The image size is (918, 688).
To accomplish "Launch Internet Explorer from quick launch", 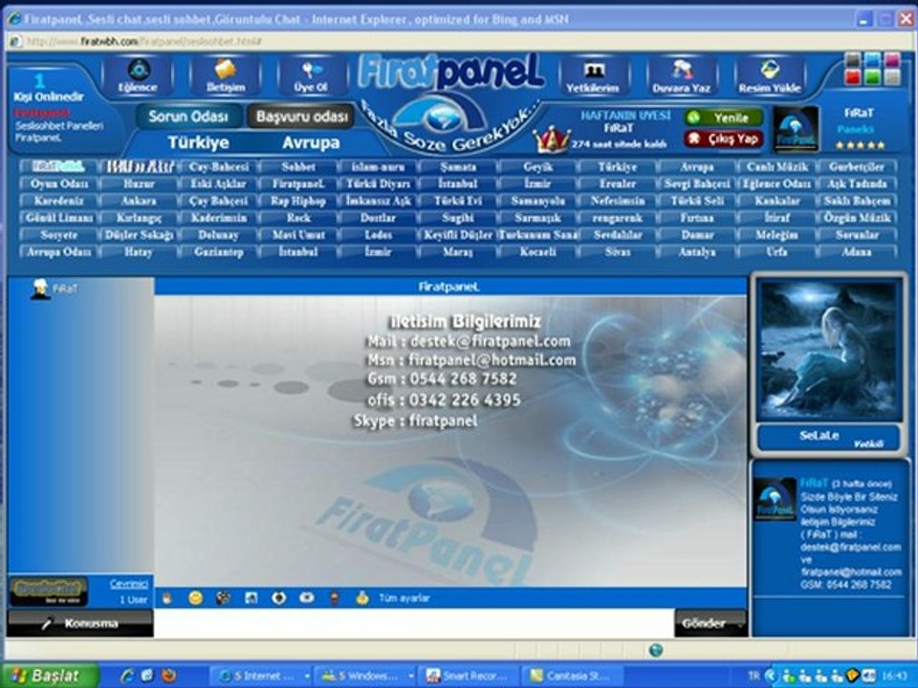I will coord(127,676).
